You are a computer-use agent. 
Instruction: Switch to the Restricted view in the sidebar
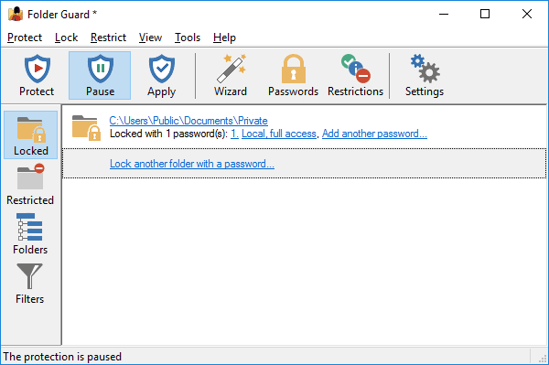[30, 185]
